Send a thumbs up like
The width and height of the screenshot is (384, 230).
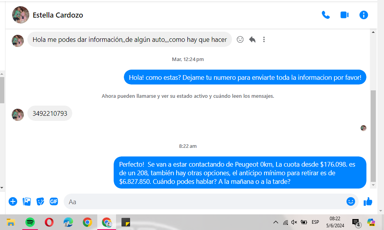click(368, 201)
